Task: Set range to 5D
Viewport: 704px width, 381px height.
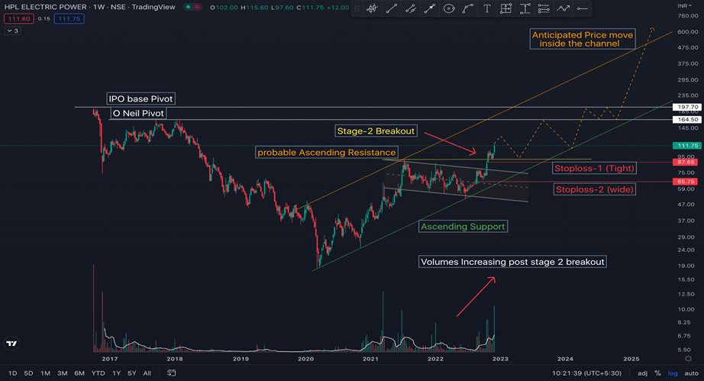Action: (x=28, y=373)
